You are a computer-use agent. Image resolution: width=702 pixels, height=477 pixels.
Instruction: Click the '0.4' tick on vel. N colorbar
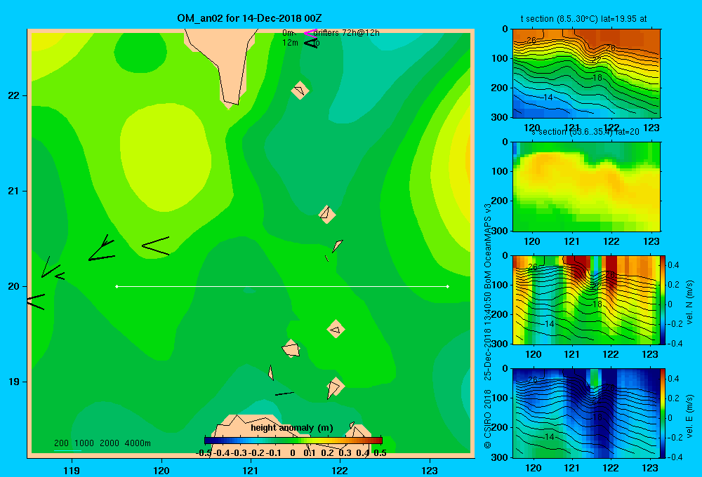tap(673, 265)
